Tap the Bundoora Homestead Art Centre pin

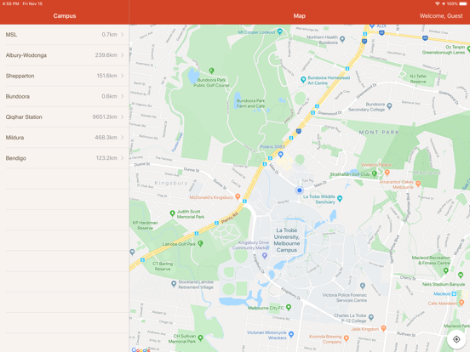pos(303,80)
